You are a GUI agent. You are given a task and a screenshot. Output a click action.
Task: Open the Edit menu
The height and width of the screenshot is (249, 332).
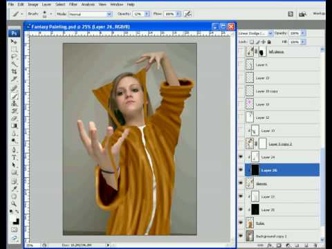tap(21, 4)
